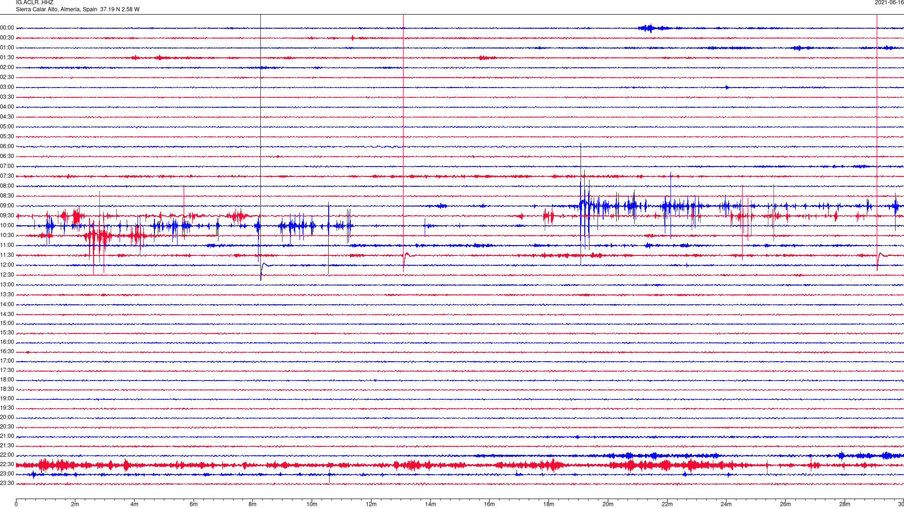This screenshot has height=508, width=904.
Task: Select the 00:00 trace row label
Action: [7, 28]
